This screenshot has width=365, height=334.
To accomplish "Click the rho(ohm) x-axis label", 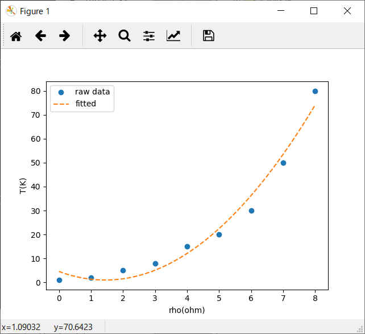I will point(187,310).
